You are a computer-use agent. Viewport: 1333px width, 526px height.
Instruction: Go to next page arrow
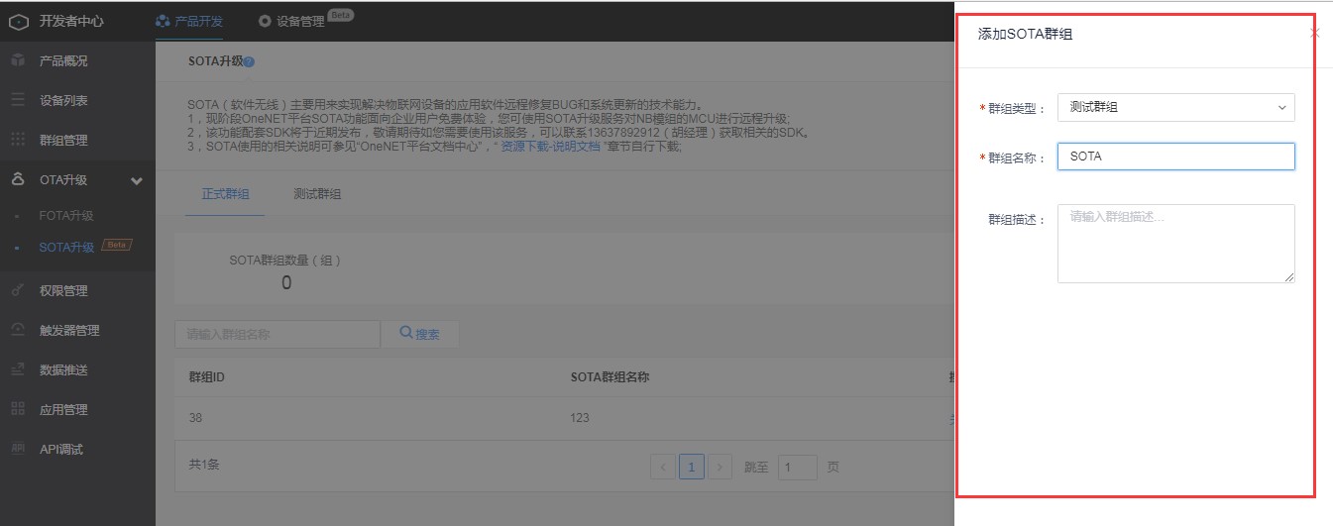(x=721, y=467)
